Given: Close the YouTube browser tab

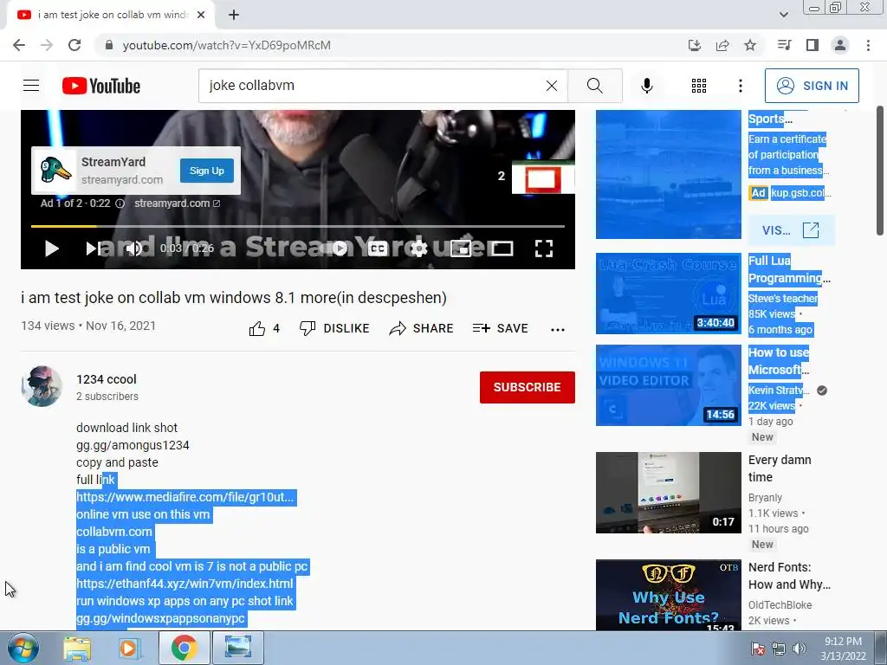Looking at the screenshot, I should click(x=201, y=16).
